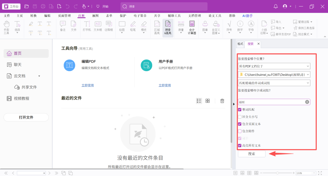Image resolution: width=328 pixels, height=176 pixels.
Task: Open Custom Stamp (自定义图章) tool
Action: [x=216, y=28]
